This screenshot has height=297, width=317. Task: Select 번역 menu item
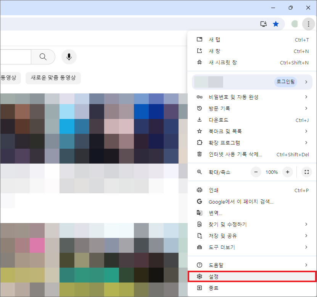252,213
